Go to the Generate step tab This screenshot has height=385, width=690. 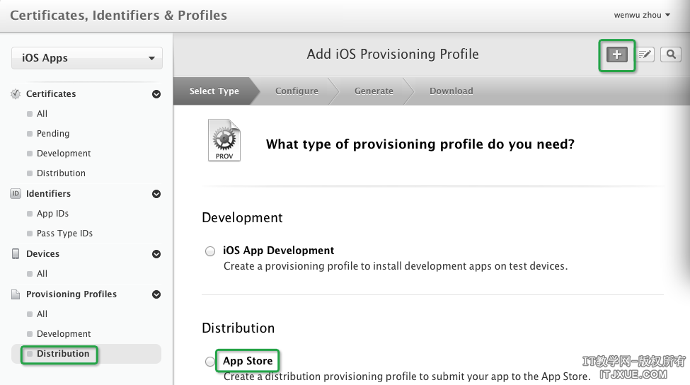point(374,91)
